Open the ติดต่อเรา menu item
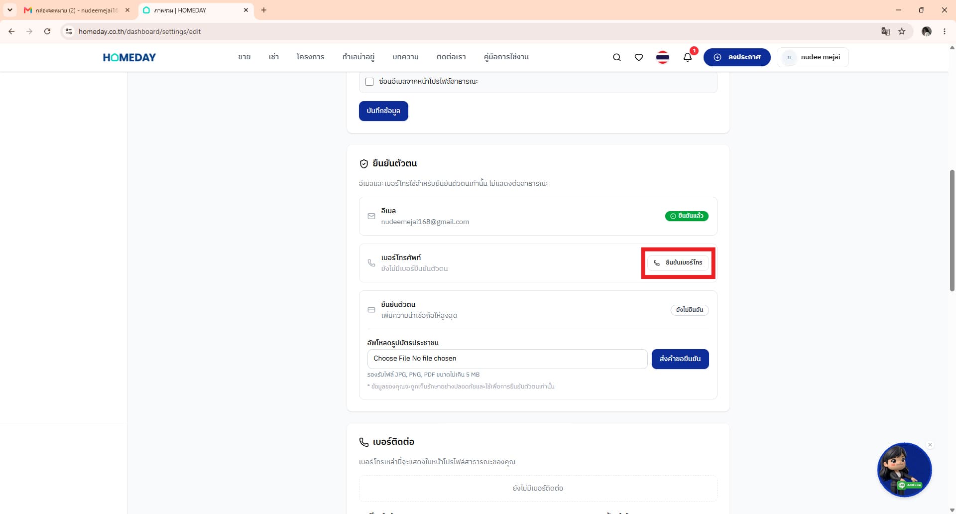This screenshot has width=956, height=514. tap(451, 57)
